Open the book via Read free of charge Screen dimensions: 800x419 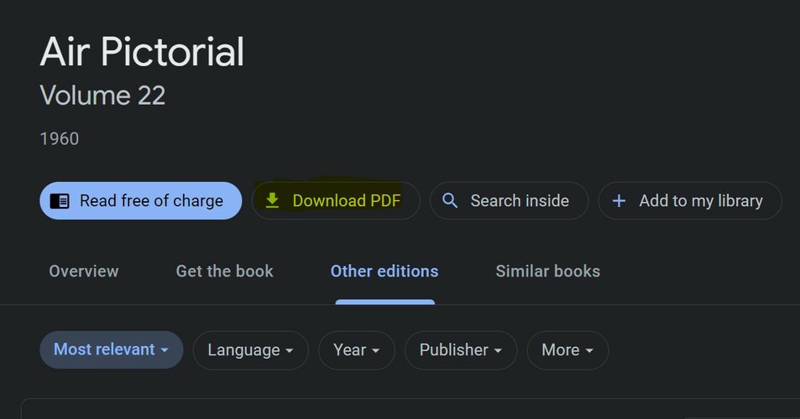coord(141,200)
